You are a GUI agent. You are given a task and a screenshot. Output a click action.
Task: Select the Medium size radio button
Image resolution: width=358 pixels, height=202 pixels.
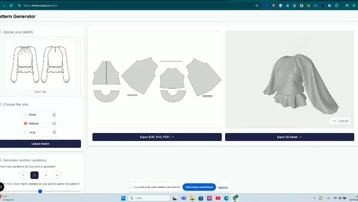[x=25, y=124]
